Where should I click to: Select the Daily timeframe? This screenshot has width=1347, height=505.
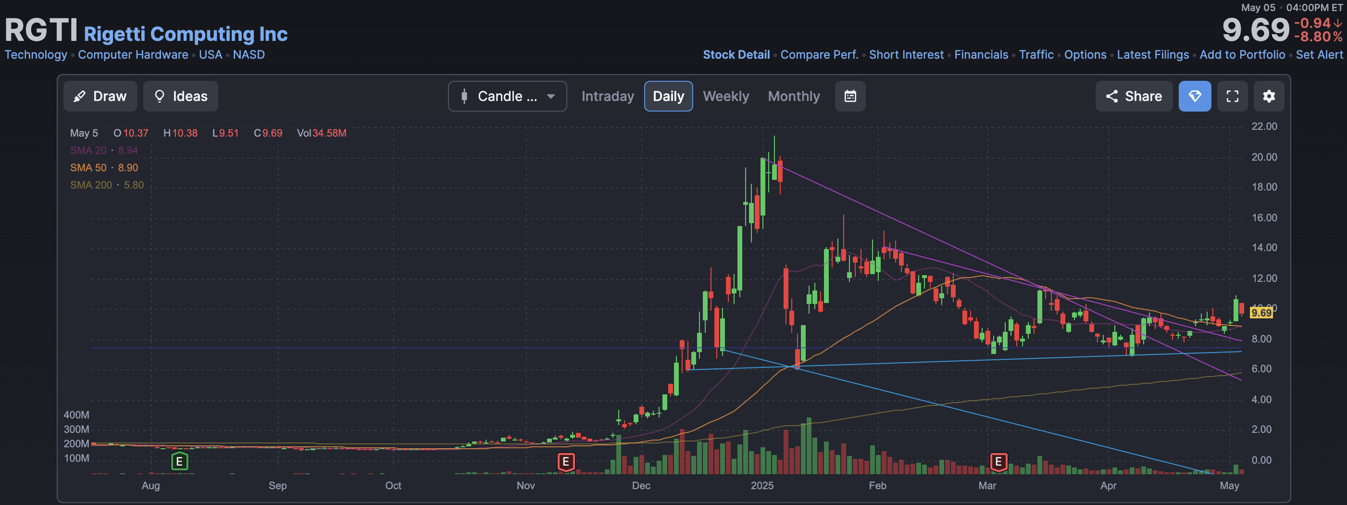(x=668, y=96)
